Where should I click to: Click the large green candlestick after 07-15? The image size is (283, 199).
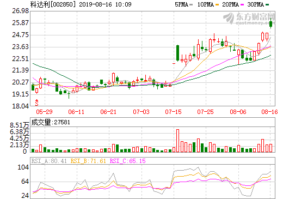[177, 53]
